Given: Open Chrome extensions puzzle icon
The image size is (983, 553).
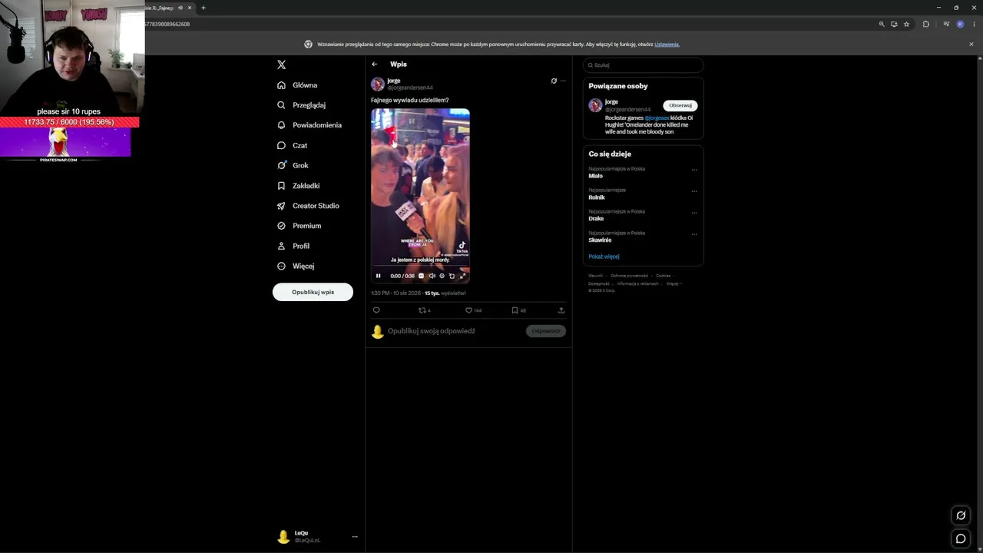Looking at the screenshot, I should tap(926, 25).
